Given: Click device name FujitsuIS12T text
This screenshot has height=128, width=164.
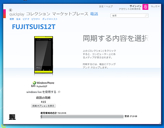Looking at the screenshot, I should (42, 86).
